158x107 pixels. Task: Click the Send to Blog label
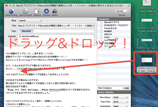[12, 15]
